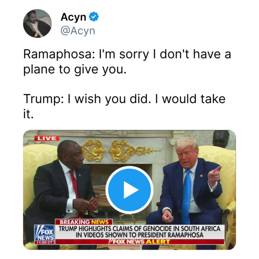Screen dimensions: 259x259
Task: Click the dark bust statue in video corner
Action: click(x=221, y=138)
